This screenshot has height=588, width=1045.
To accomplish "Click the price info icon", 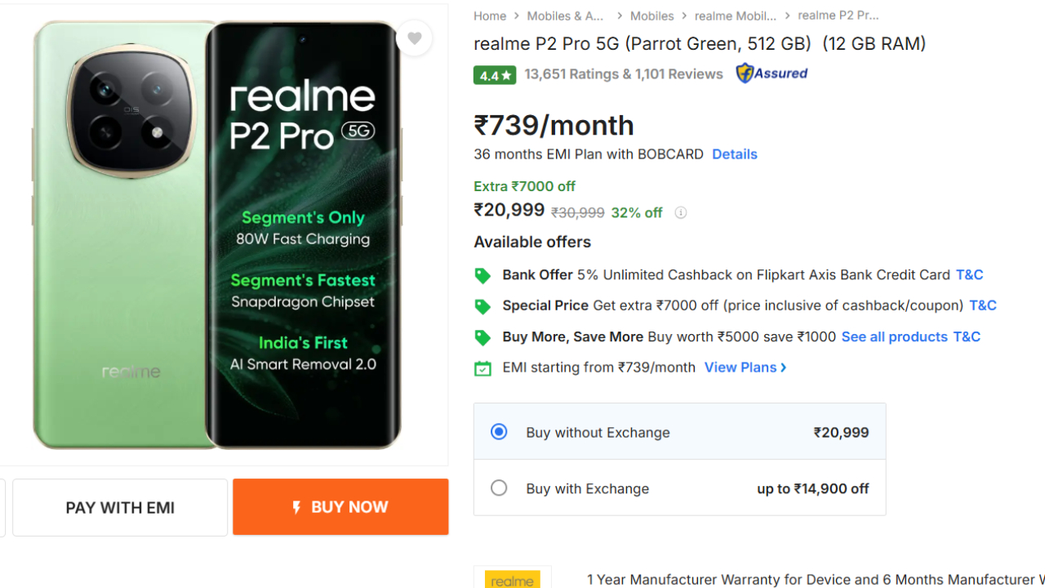I will coord(681,213).
